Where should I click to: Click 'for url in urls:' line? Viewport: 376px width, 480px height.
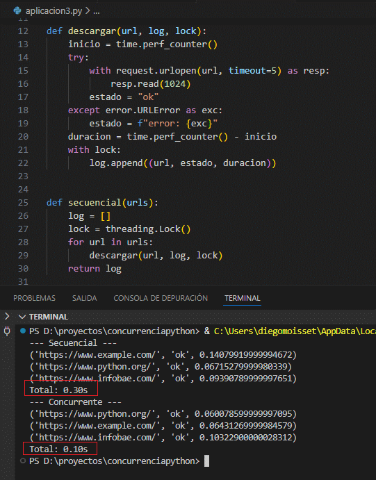click(x=111, y=242)
